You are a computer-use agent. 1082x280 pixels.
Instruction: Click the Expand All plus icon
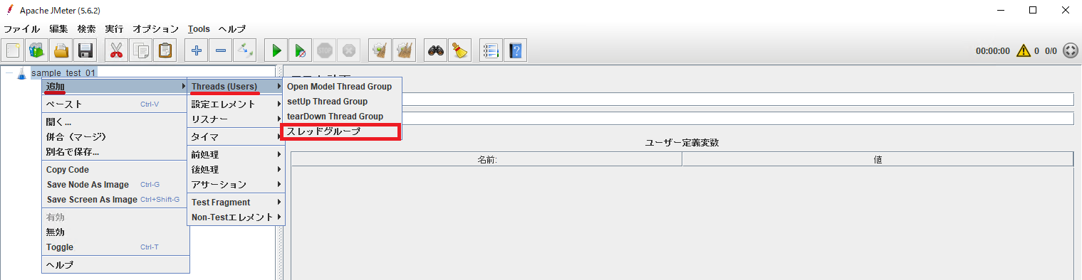197,50
